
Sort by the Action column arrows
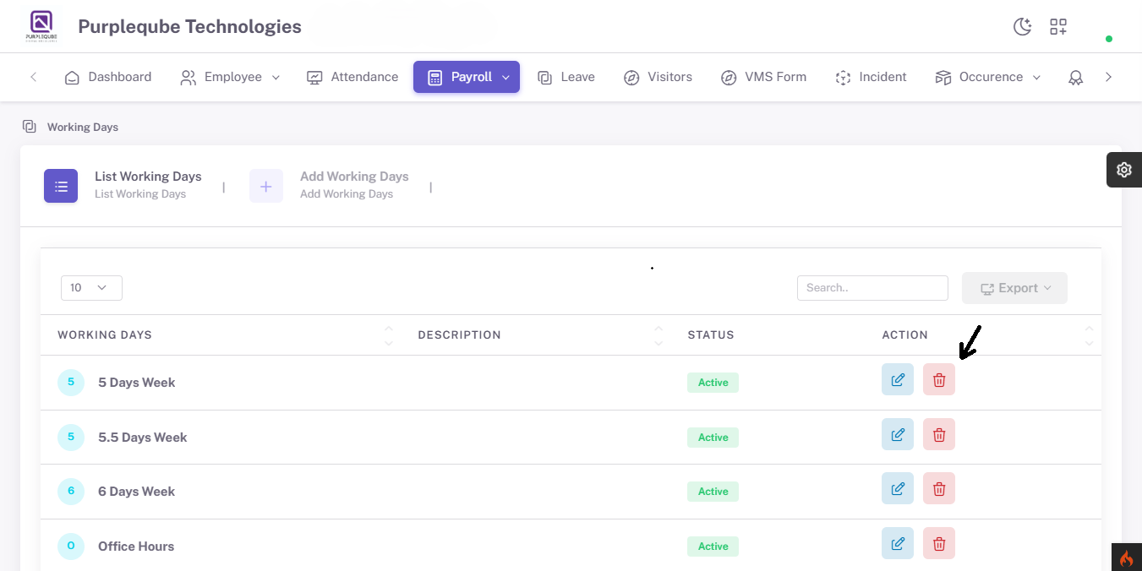1089,335
